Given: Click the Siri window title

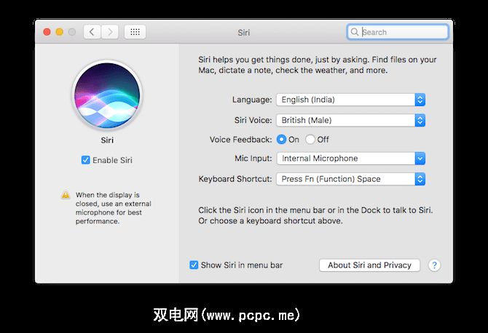Looking at the screenshot, I should [243, 33].
